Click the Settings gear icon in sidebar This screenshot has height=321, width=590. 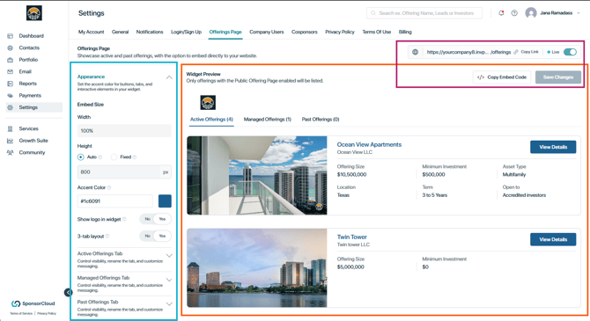11,107
